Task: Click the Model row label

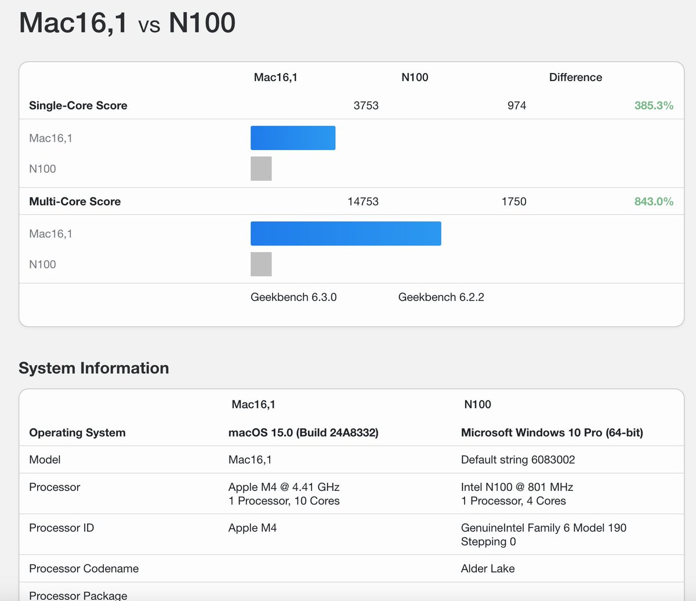Action: [x=45, y=460]
